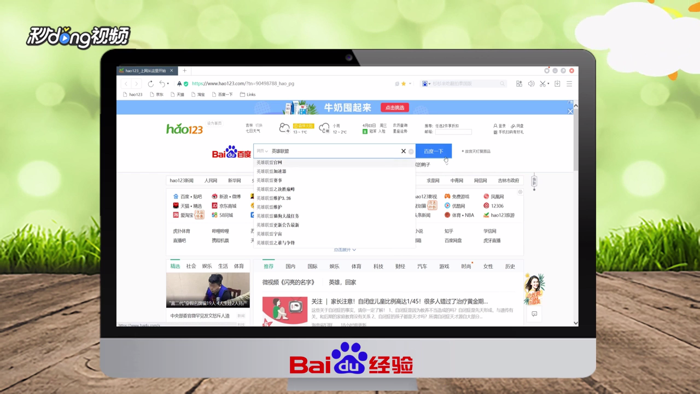Switch to the 科技 news tab
Viewport: 700px width, 394px height.
click(x=378, y=266)
